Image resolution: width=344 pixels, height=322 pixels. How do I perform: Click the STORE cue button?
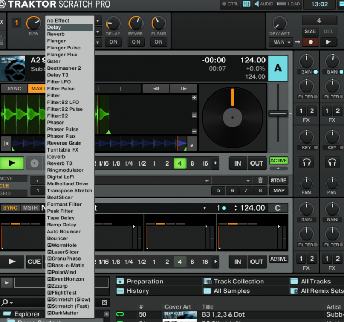[x=278, y=181]
